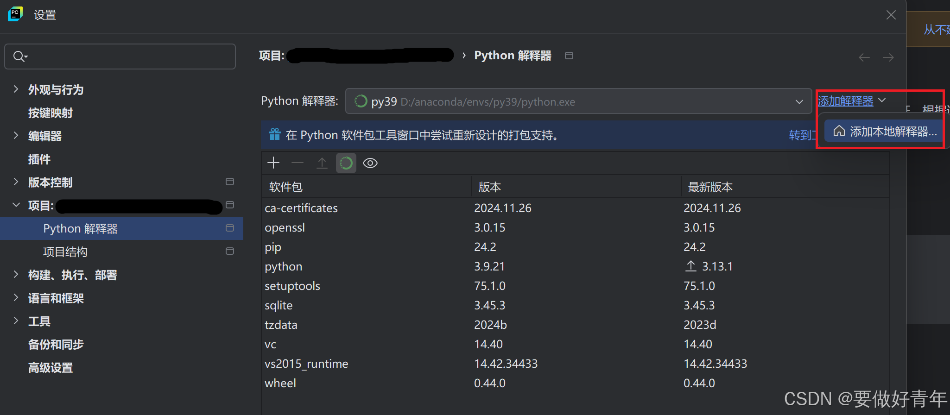Click python latest version 3.13.1 cell
The height and width of the screenshot is (415, 950).
[709, 266]
